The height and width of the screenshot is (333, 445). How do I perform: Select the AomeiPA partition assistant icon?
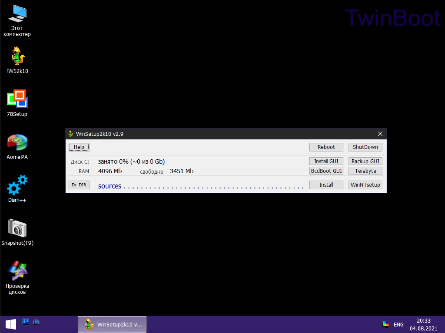click(x=17, y=147)
